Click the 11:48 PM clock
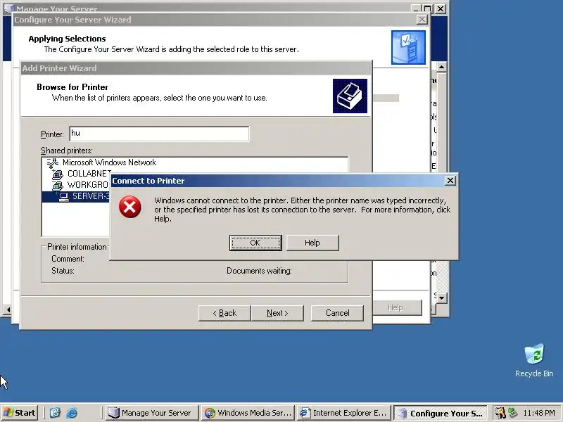Viewport: 563px width, 422px height. tap(538, 413)
